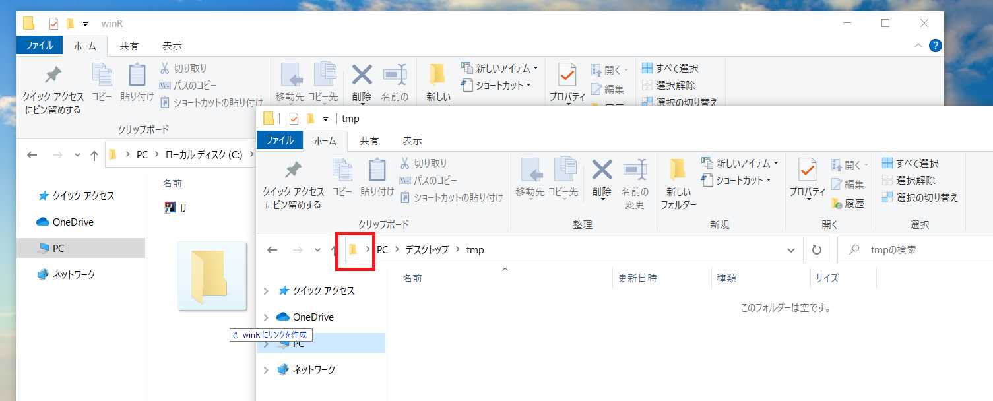
Task: Open the 新しいアイテム (New item) dropdown
Action: [x=740, y=164]
